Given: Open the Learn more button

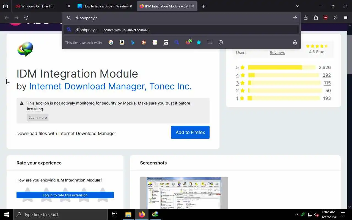Looking at the screenshot, I should coord(38,118).
